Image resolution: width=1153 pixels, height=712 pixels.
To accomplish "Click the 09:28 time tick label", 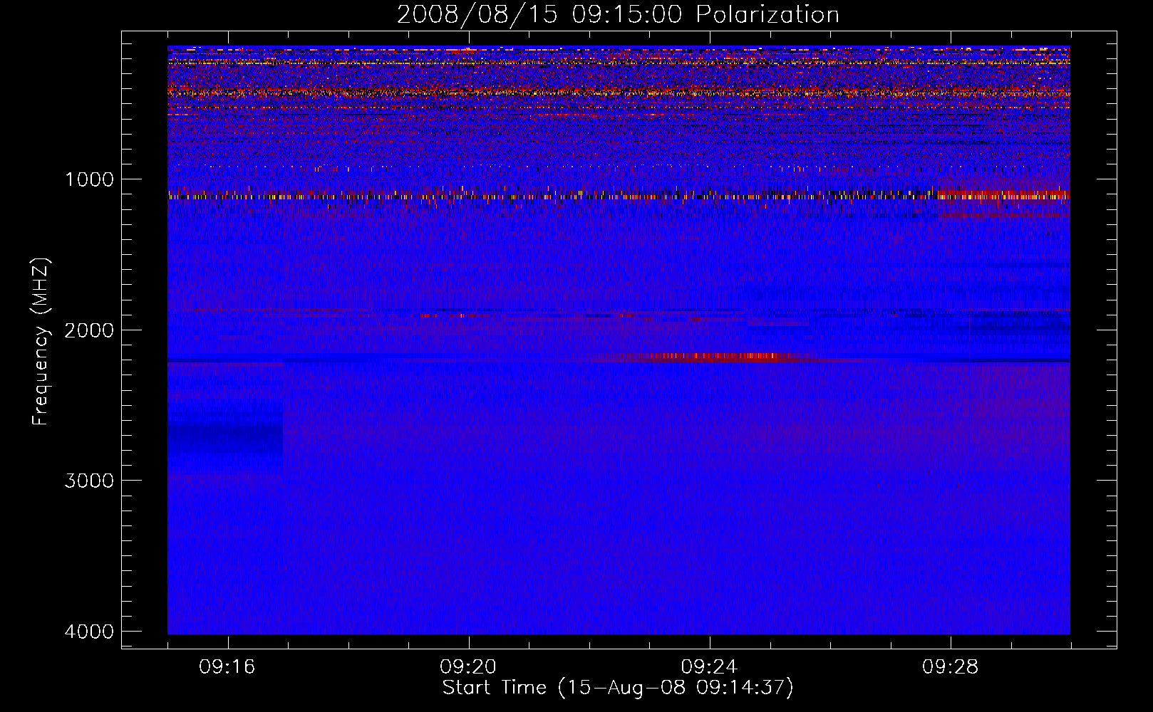I will [x=950, y=666].
